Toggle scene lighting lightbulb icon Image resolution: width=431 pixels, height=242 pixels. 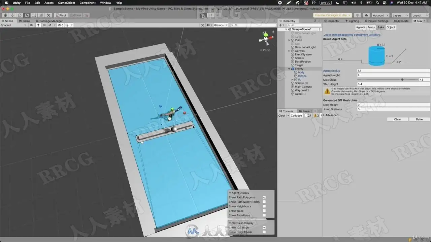(x=38, y=25)
